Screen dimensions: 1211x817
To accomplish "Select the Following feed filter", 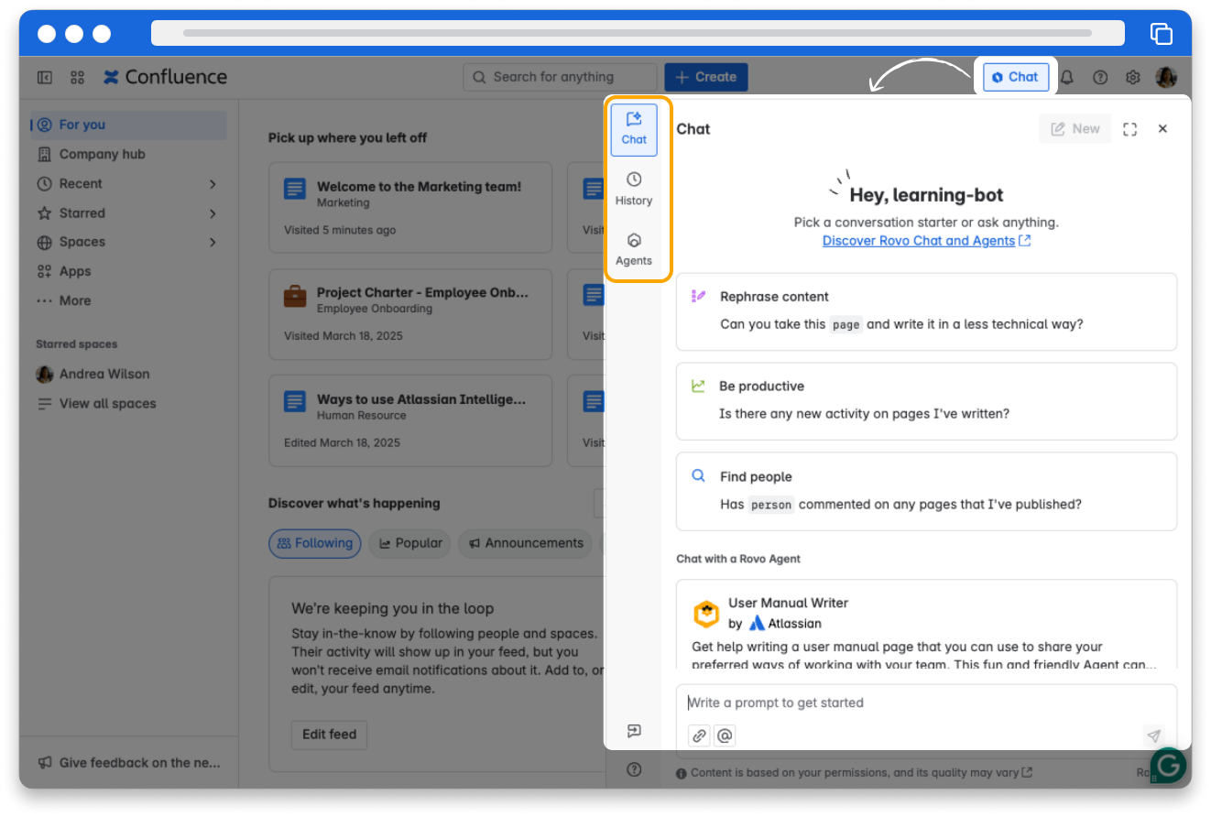I will [x=315, y=544].
